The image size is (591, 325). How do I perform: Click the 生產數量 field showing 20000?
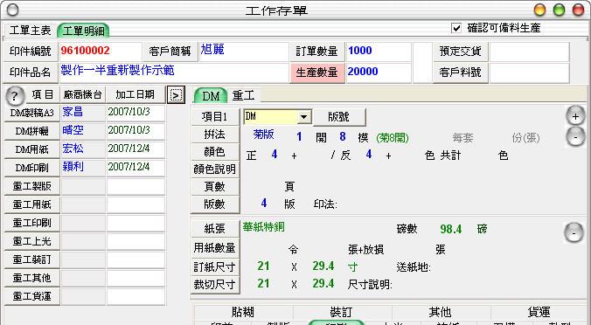(379, 73)
